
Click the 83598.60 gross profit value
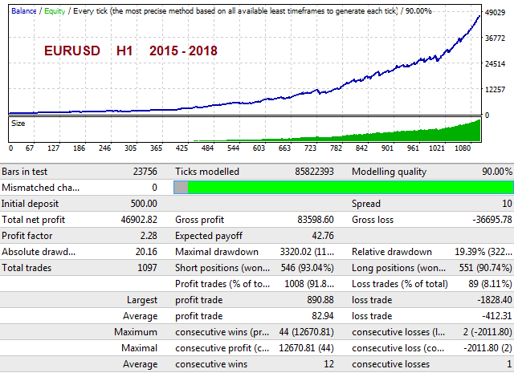coord(316,220)
